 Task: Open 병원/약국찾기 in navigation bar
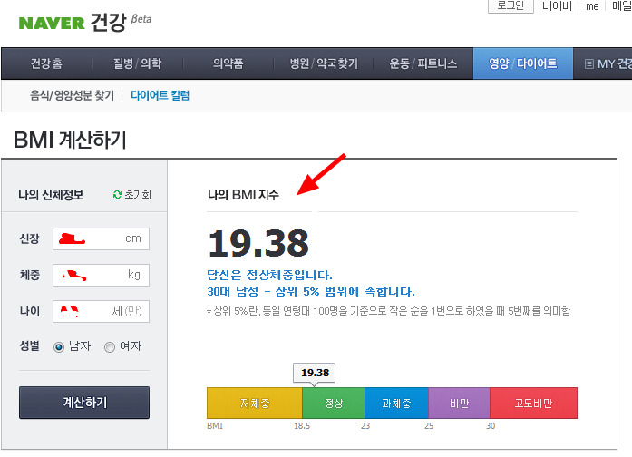323,63
